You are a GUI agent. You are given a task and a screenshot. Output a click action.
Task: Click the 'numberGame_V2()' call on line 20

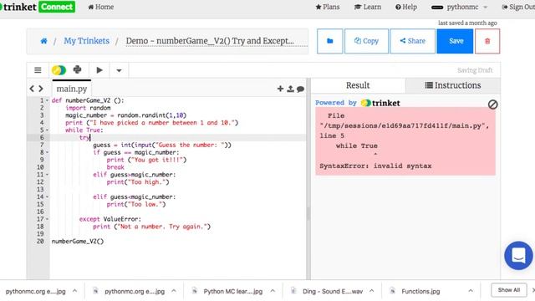coord(78,242)
